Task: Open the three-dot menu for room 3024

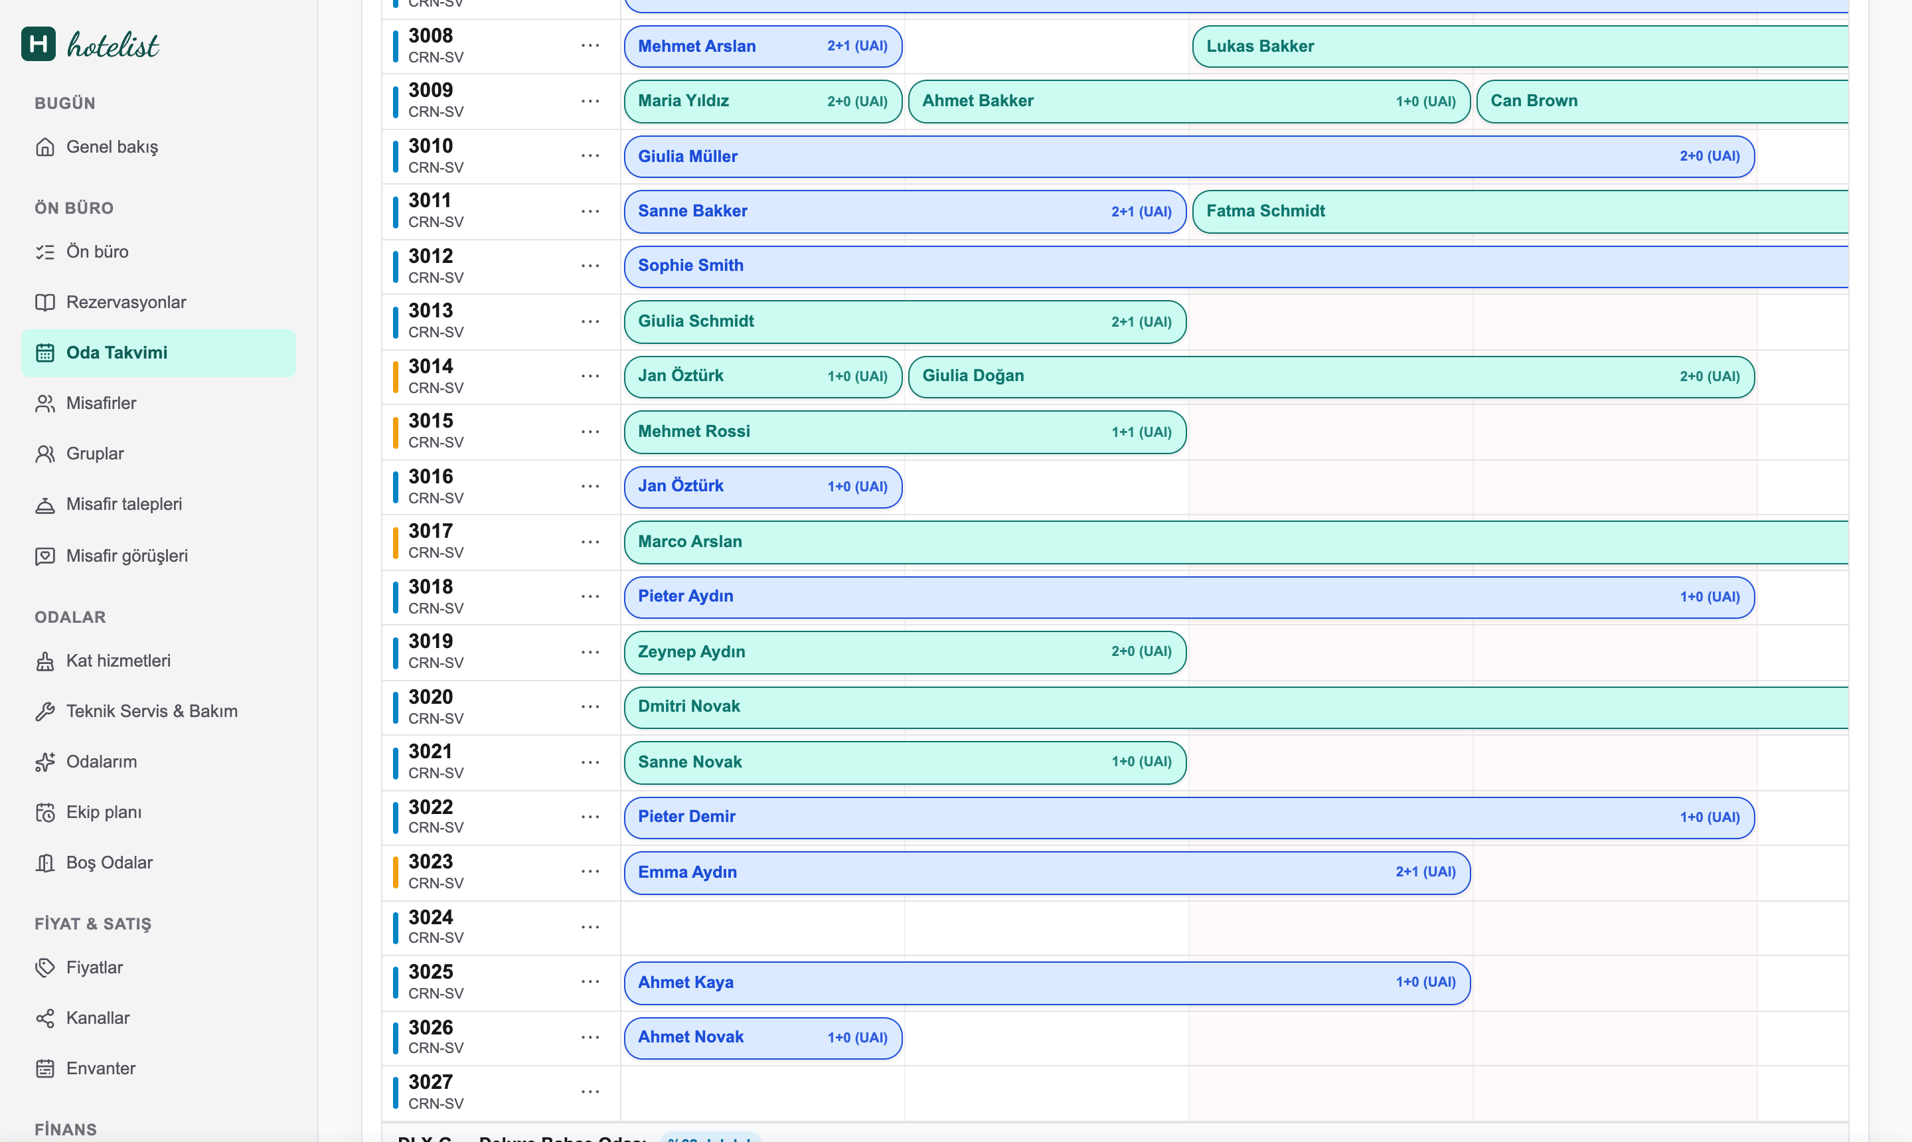Action: [590, 926]
